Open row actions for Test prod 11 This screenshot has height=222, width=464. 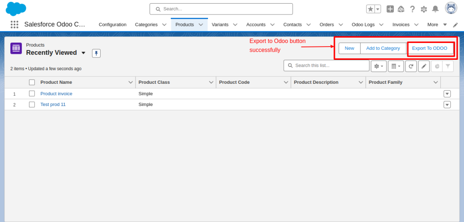(x=447, y=105)
